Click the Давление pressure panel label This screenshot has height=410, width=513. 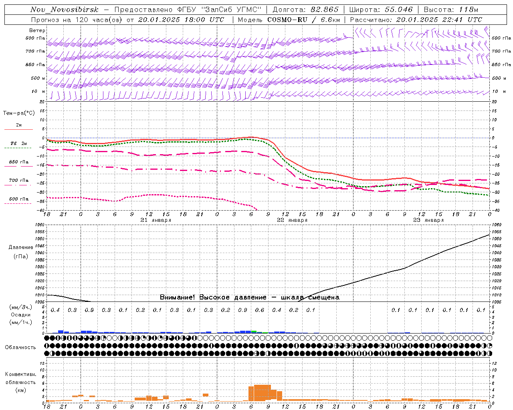pos(21,247)
